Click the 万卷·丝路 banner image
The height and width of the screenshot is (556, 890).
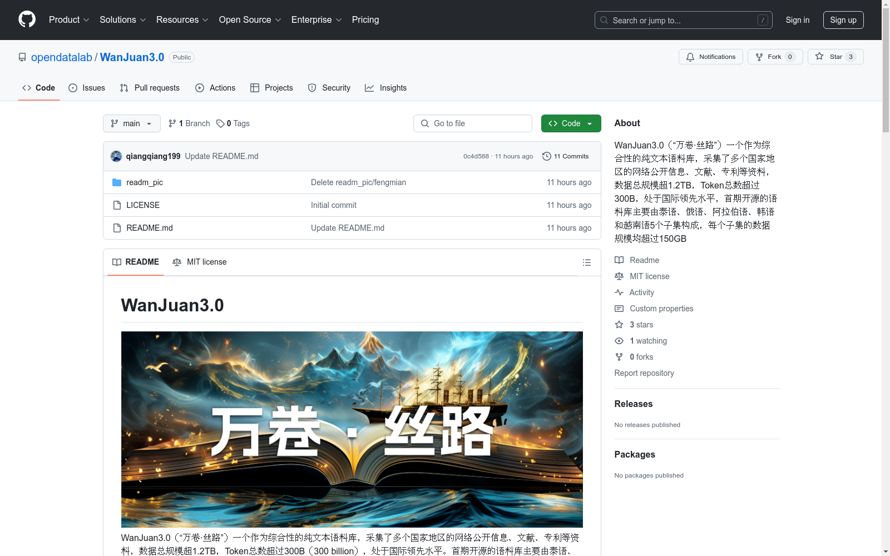(352, 429)
